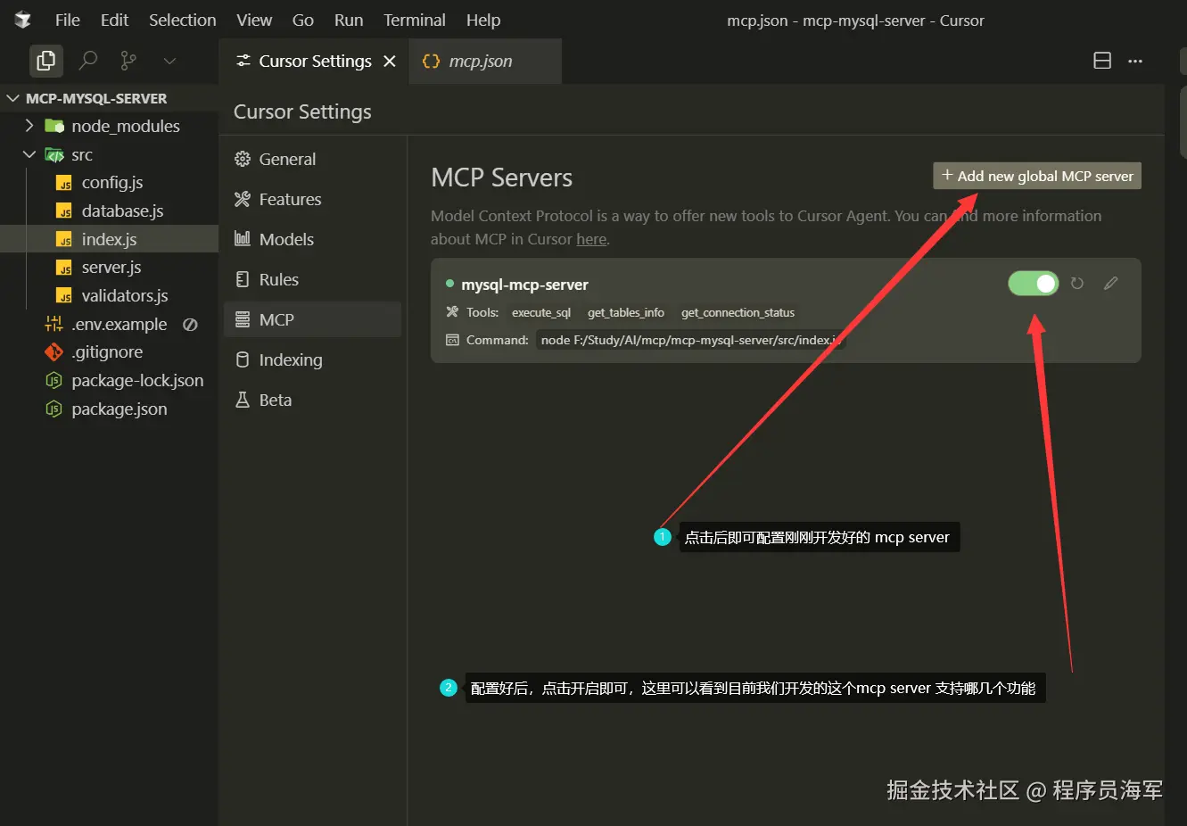Go to Features settings section

[x=312, y=199]
